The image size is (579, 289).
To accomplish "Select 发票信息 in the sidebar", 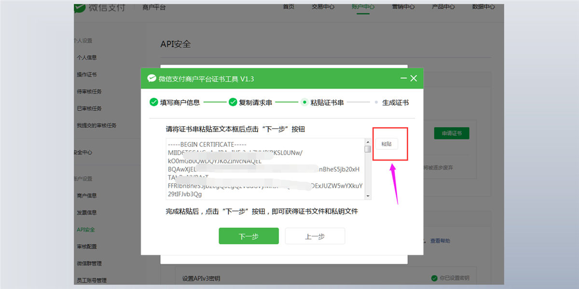I will click(87, 212).
